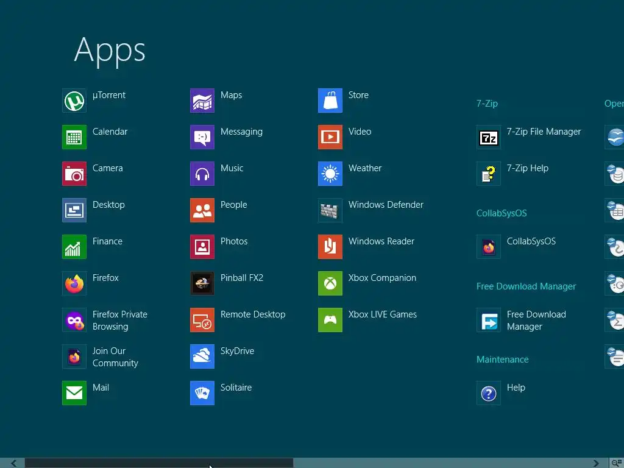Launch Firefox from its icon
This screenshot has width=624, height=468.
pyautogui.click(x=74, y=283)
